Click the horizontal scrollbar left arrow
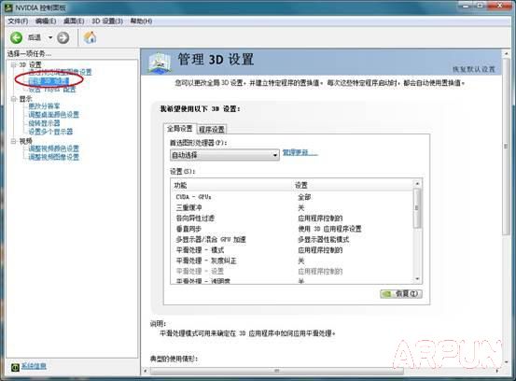The width and height of the screenshot is (516, 381). (x=146, y=371)
